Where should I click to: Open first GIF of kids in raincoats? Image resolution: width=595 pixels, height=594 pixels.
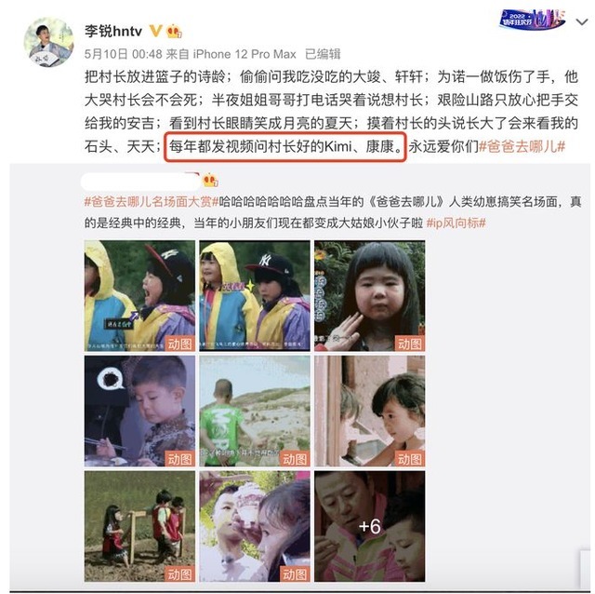[x=139, y=296]
